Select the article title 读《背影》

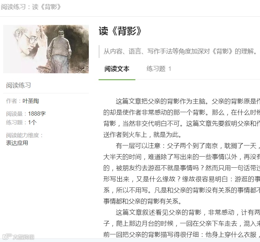click(120, 31)
